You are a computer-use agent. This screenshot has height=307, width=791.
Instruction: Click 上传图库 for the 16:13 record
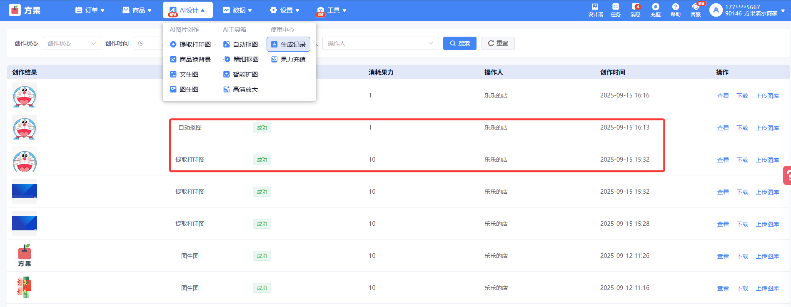767,128
